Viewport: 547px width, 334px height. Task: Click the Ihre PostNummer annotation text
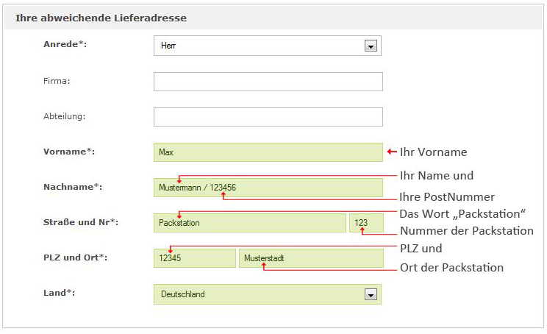[447, 197]
